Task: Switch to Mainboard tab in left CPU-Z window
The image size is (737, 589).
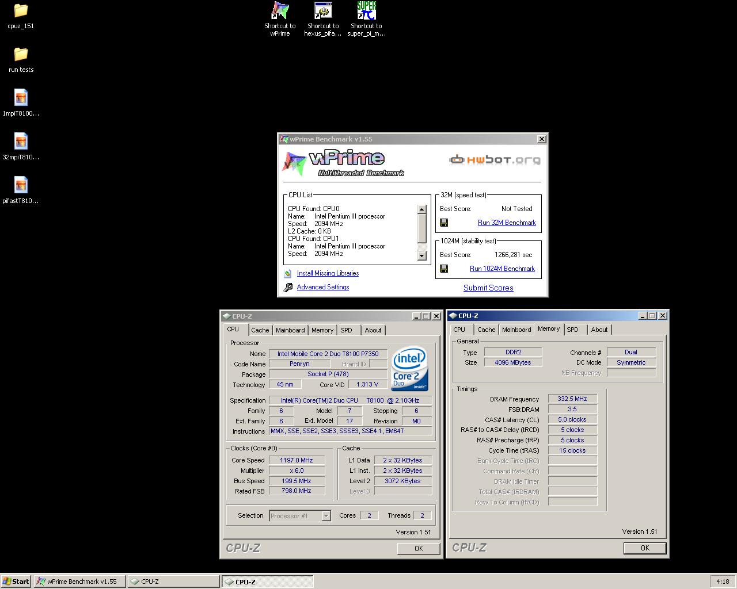Action: 290,330
